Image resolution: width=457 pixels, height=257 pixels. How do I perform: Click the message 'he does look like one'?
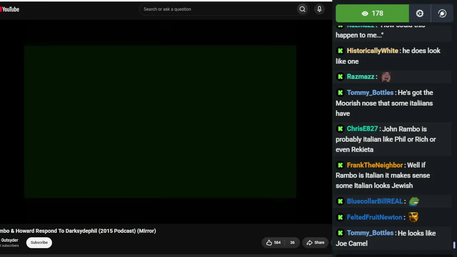[388, 56]
